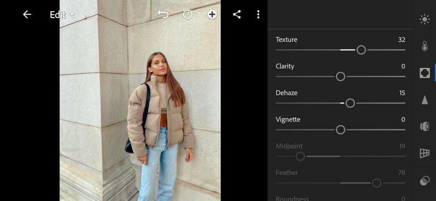The width and height of the screenshot is (436, 201).
Task: Tap the Clarity label
Action: coord(285,66)
